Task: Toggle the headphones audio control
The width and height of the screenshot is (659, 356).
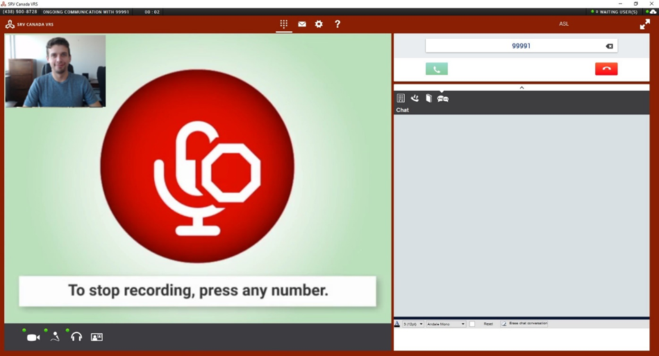Action: [76, 337]
